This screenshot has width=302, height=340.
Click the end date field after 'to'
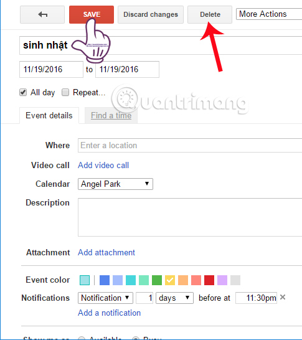(x=127, y=69)
